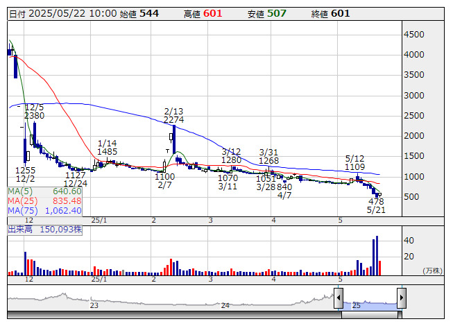Click the 2/13 peak label 2274

pyautogui.click(x=174, y=120)
